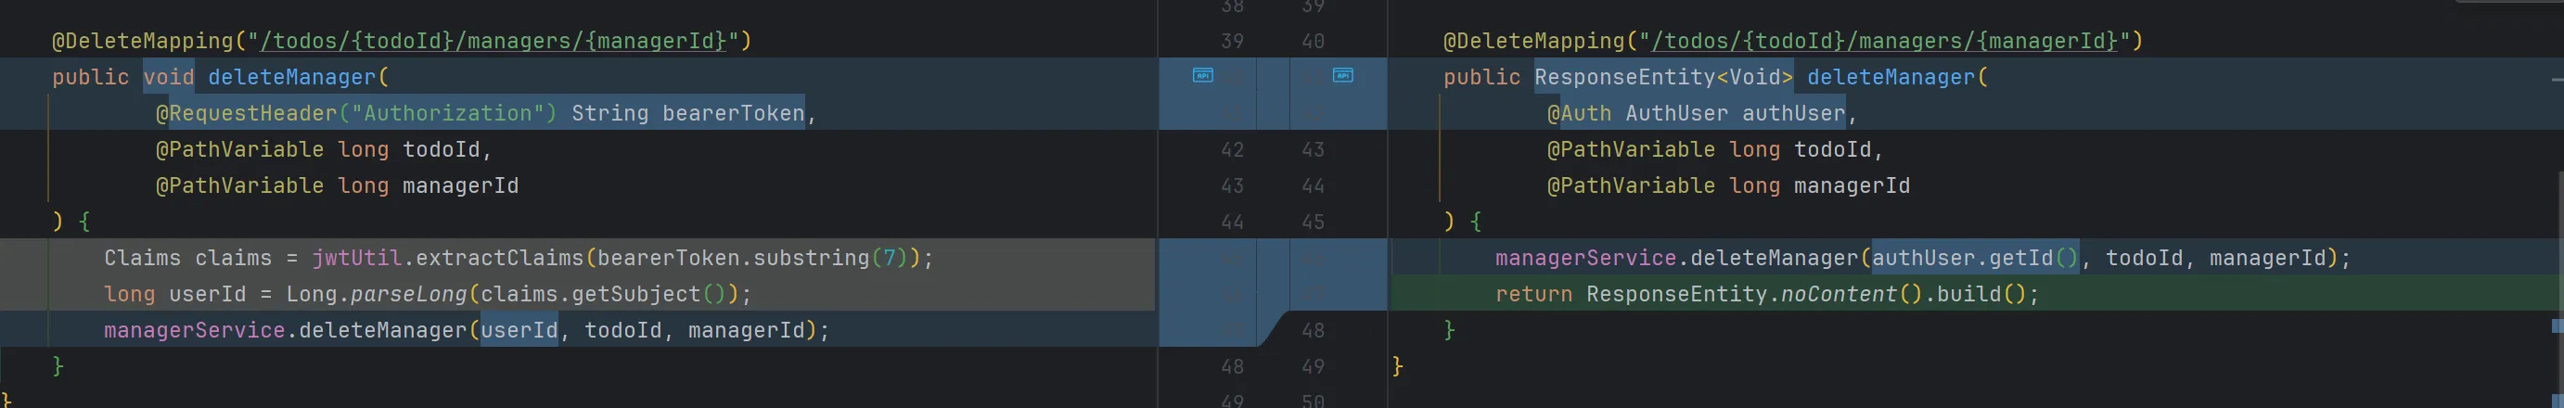Click line number 40 in right gutter
The image size is (2564, 408).
pos(1313,41)
